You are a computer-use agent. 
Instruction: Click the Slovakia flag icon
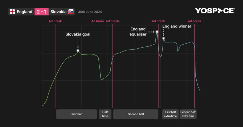click(x=71, y=12)
